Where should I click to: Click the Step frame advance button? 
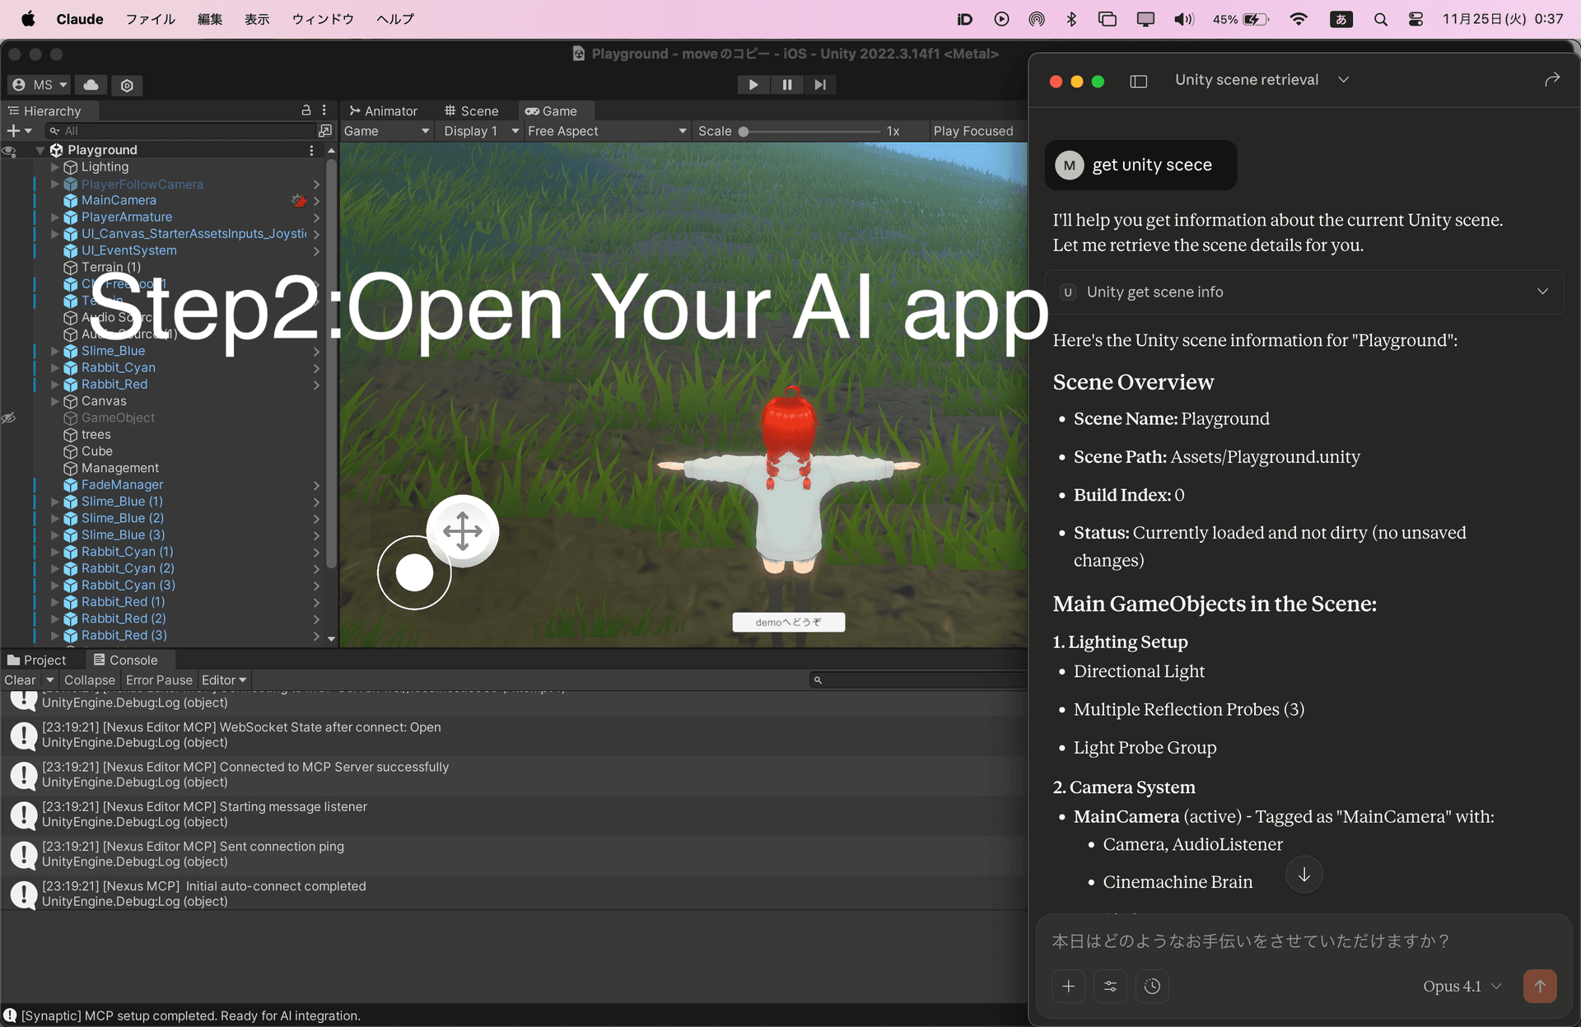pos(819,84)
